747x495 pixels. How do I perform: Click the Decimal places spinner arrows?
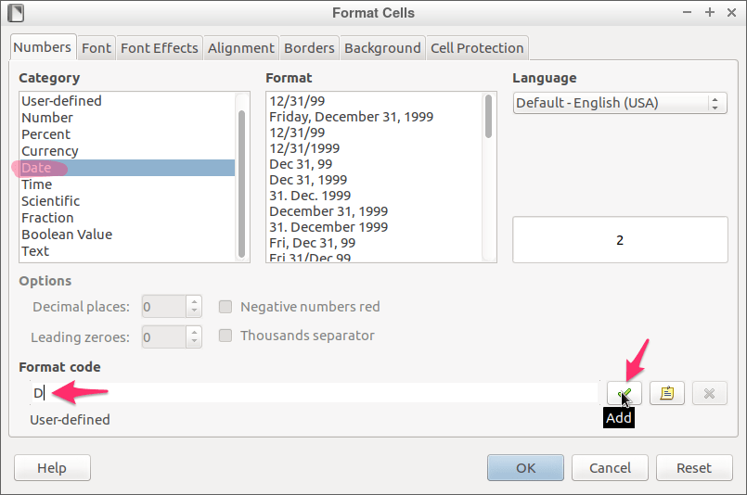tap(194, 307)
